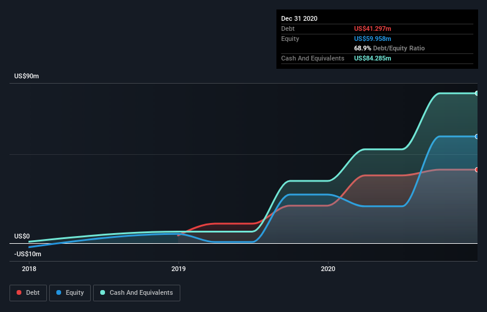Viewport: 487px width, 312px height.
Task: Click the US$0 y-axis label
Action: 22,236
